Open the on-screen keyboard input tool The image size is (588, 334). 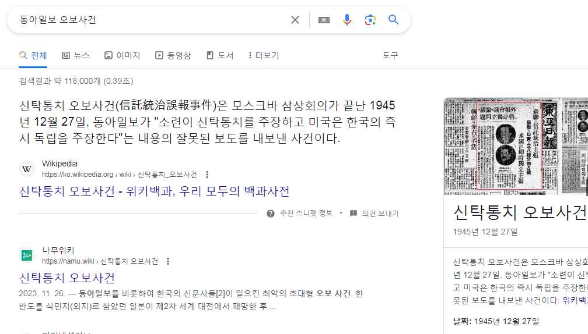click(x=324, y=20)
